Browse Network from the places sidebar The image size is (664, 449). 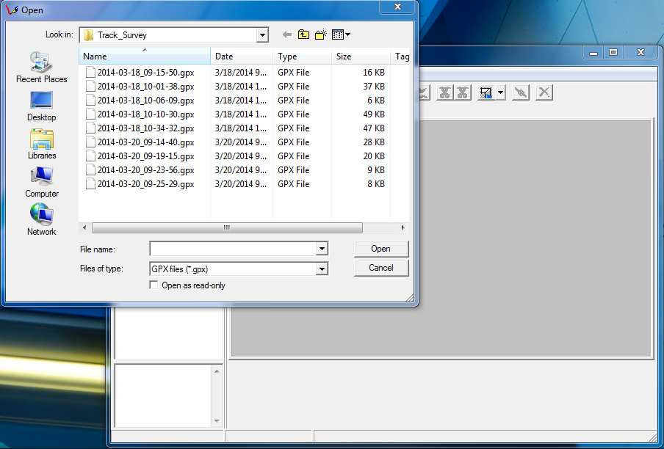tap(41, 219)
